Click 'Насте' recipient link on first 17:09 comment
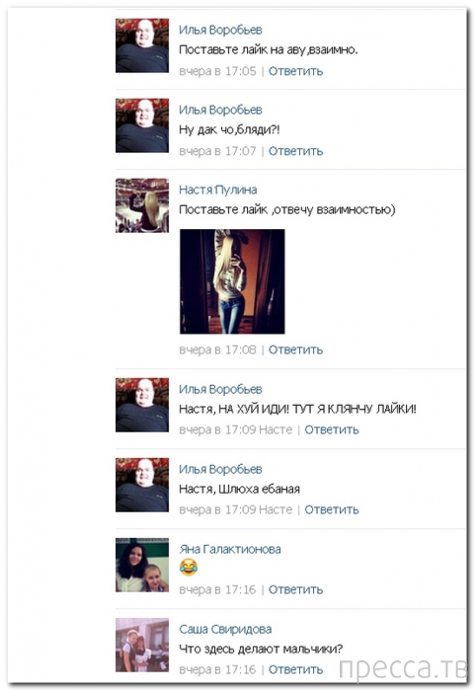The width and height of the screenshot is (475, 691). point(276,429)
